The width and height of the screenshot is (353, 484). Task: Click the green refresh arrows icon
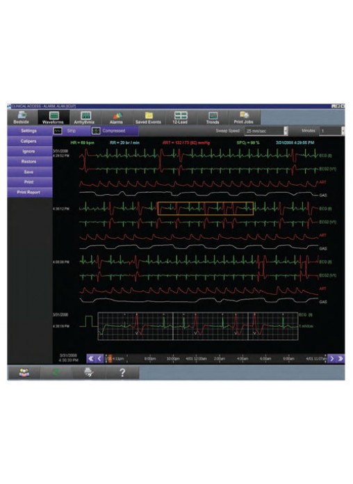pos(56,373)
